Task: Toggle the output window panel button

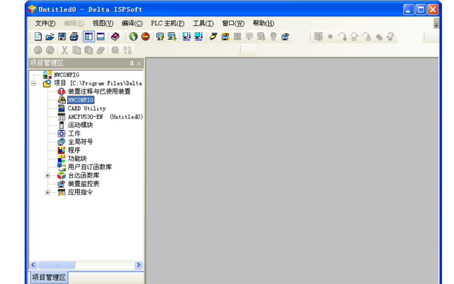Action: [100, 36]
